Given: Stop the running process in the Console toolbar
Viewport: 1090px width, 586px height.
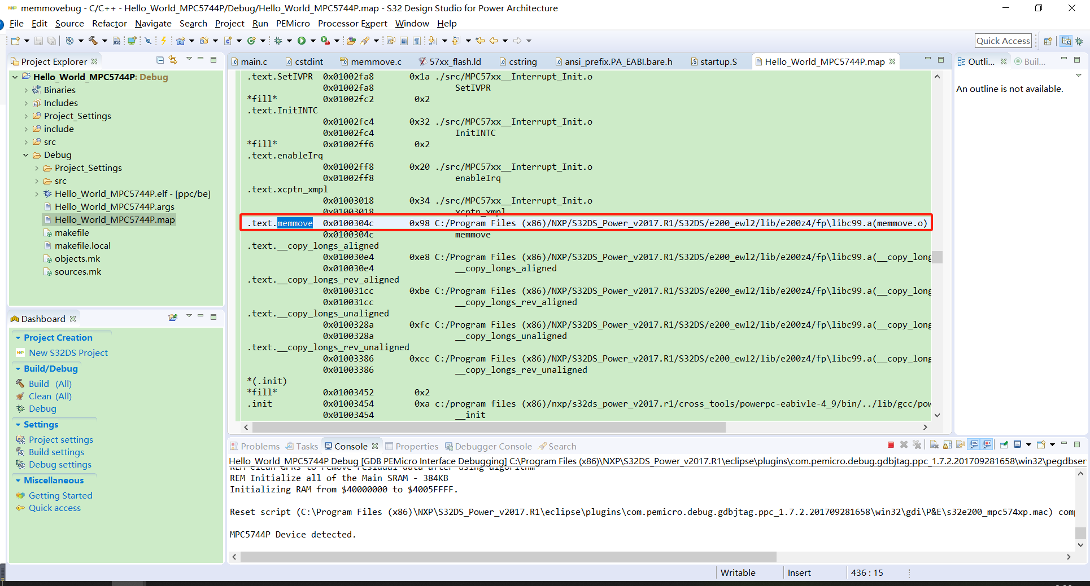Looking at the screenshot, I should point(891,444).
